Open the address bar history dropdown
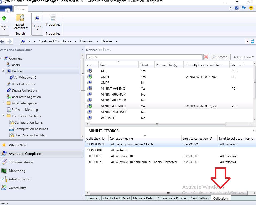 click(x=247, y=42)
